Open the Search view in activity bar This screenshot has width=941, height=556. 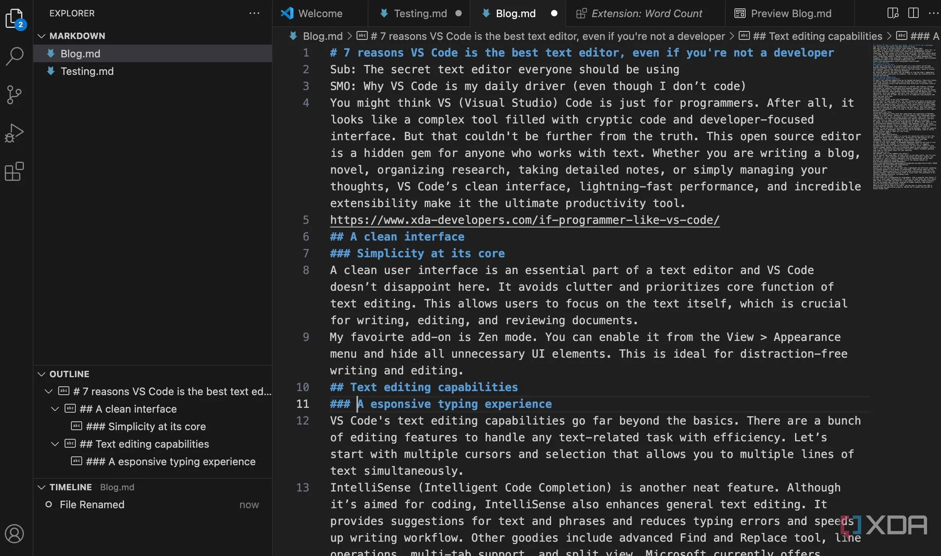pos(15,56)
